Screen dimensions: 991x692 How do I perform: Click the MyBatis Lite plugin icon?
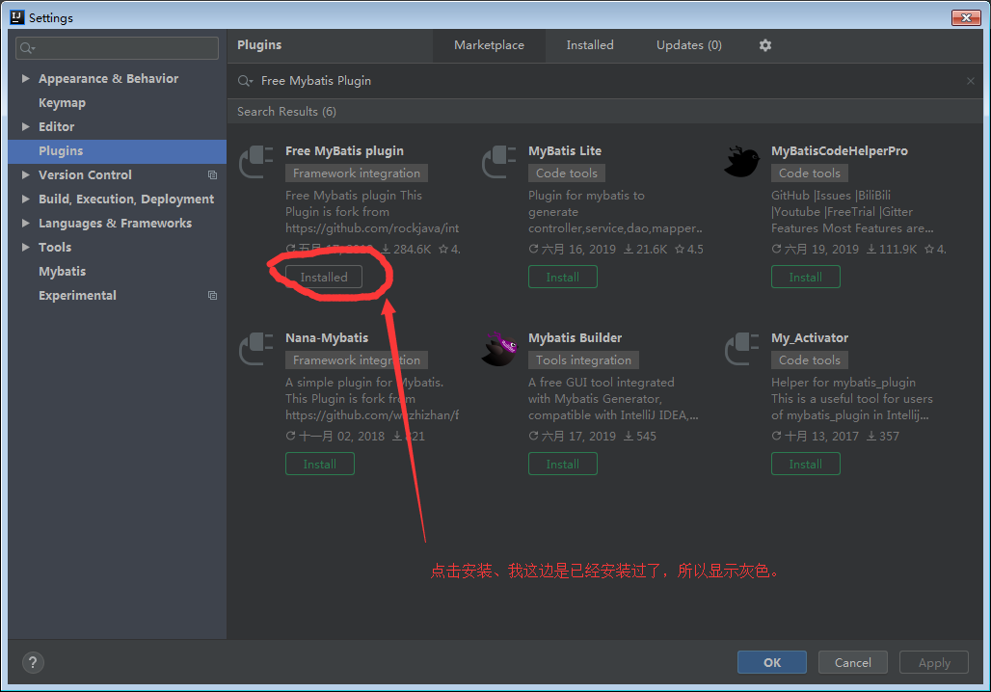click(499, 161)
